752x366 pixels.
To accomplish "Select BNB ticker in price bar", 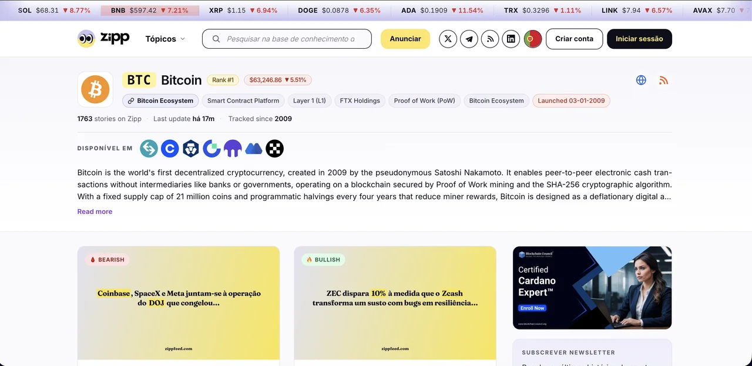I will coord(150,11).
